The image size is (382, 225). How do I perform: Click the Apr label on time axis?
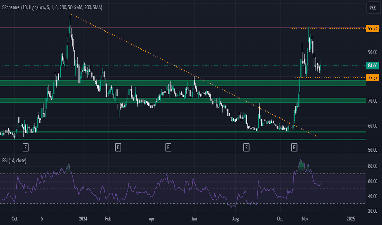pyautogui.click(x=152, y=219)
